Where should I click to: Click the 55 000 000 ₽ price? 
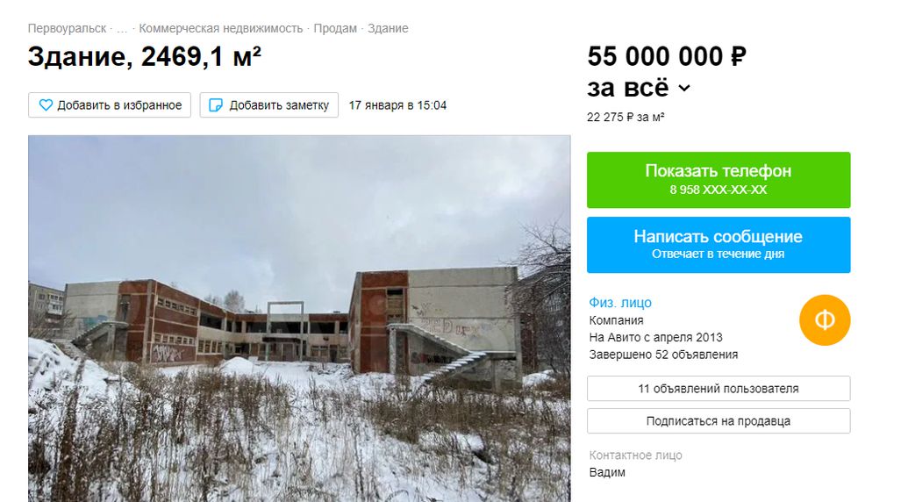point(667,56)
